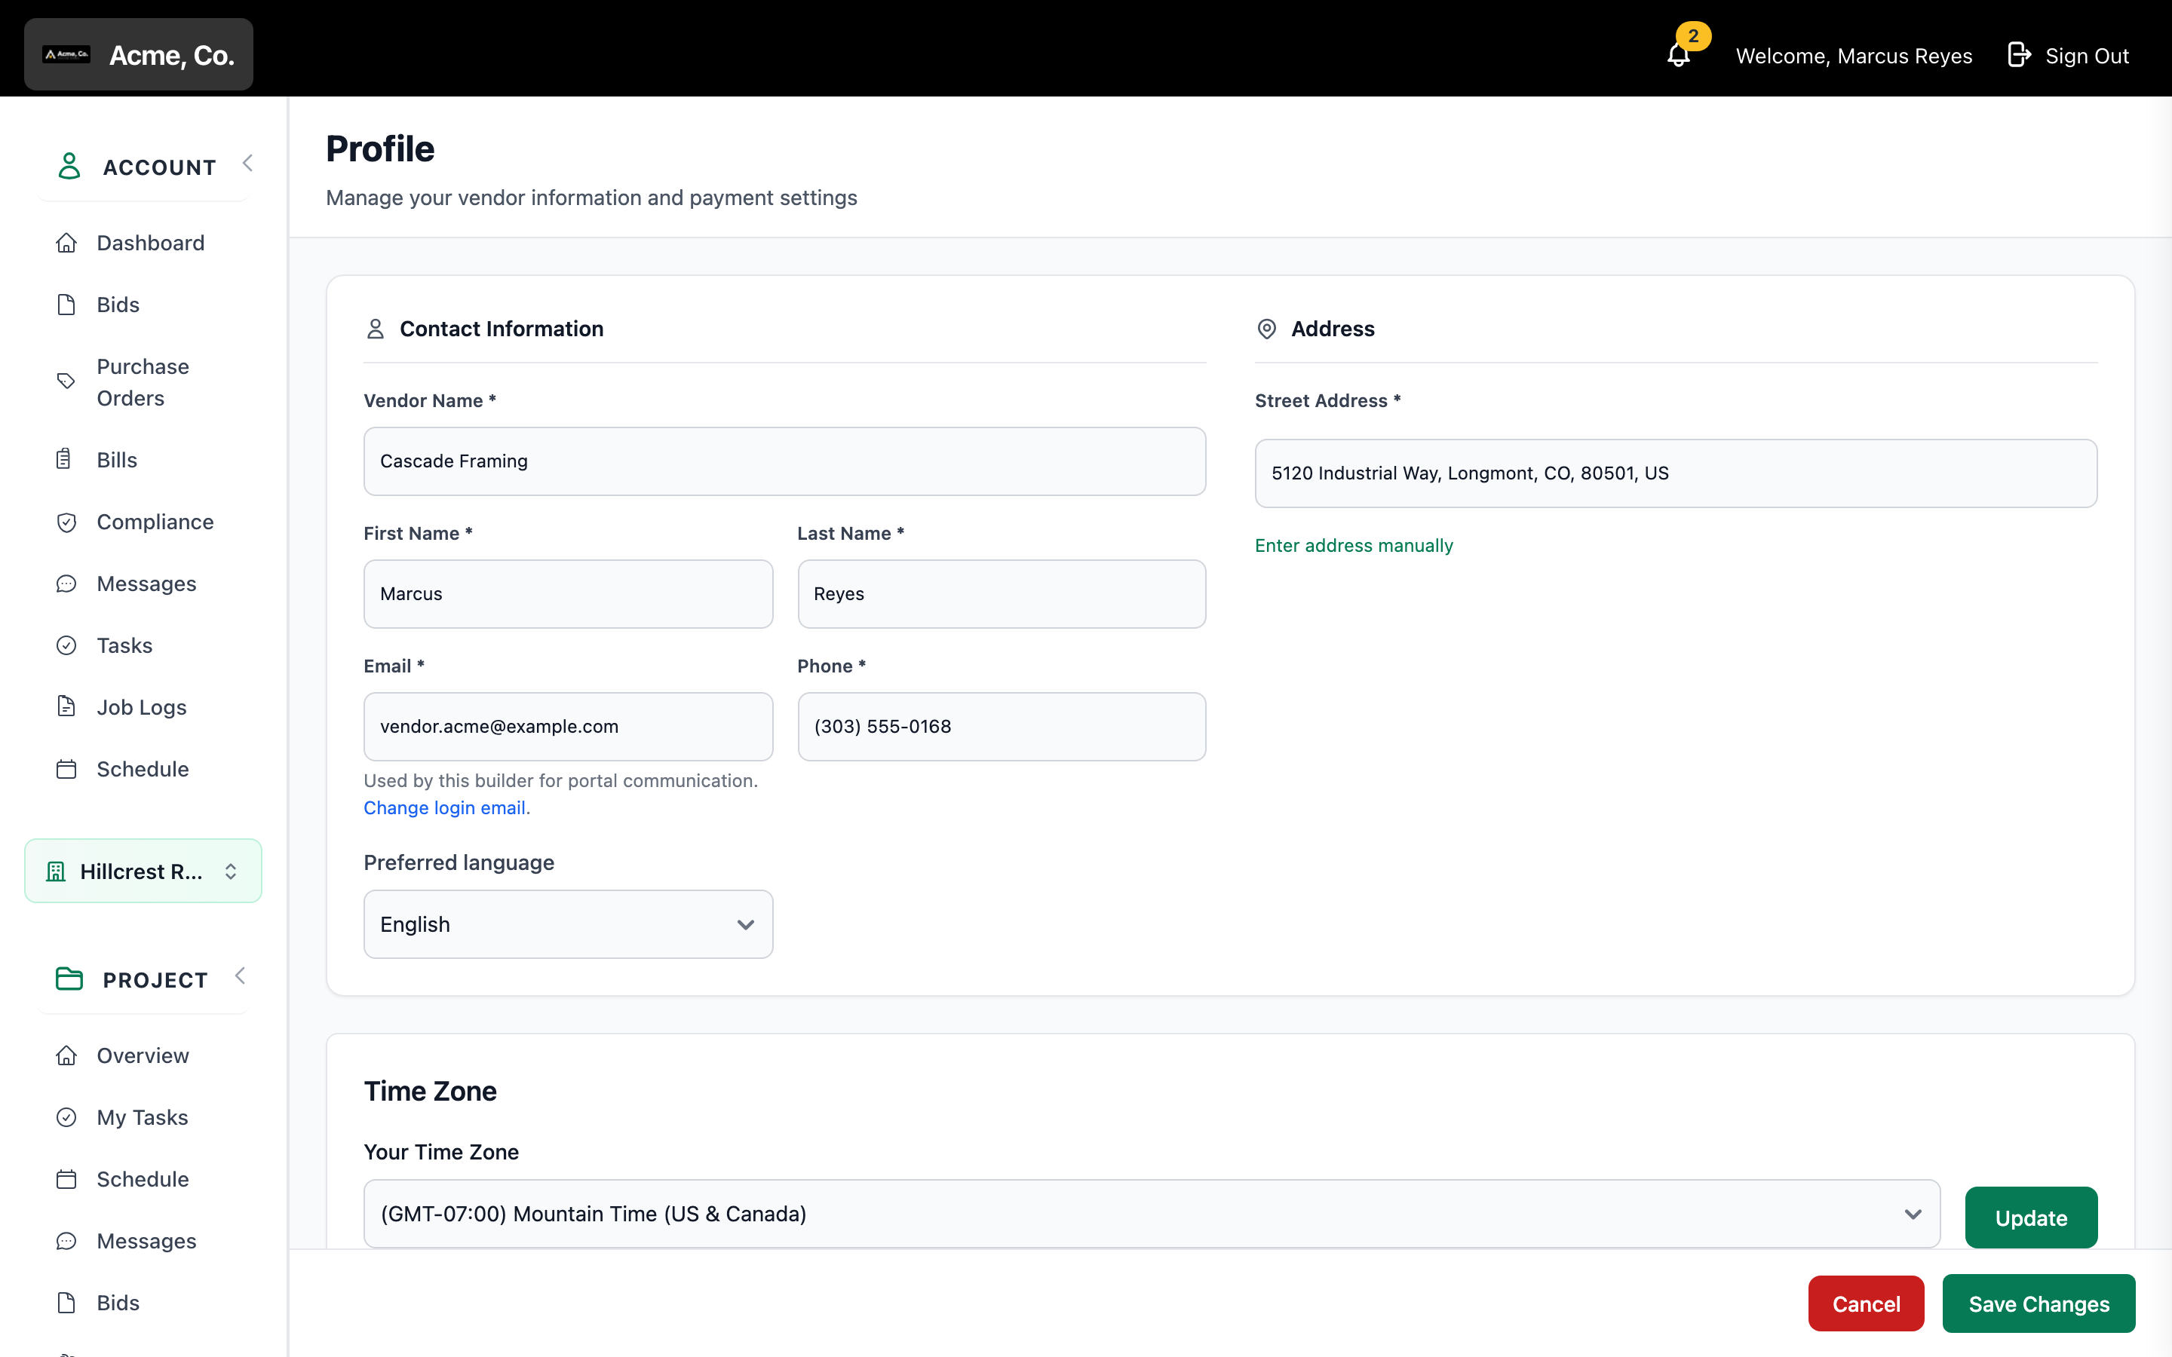2172x1357 pixels.
Task: Open the Hillcrest project switcher
Action: (x=143, y=871)
